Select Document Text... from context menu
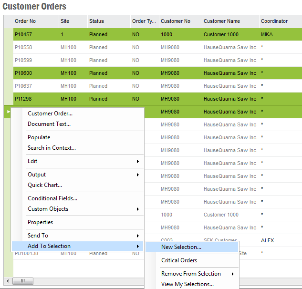 [49, 124]
